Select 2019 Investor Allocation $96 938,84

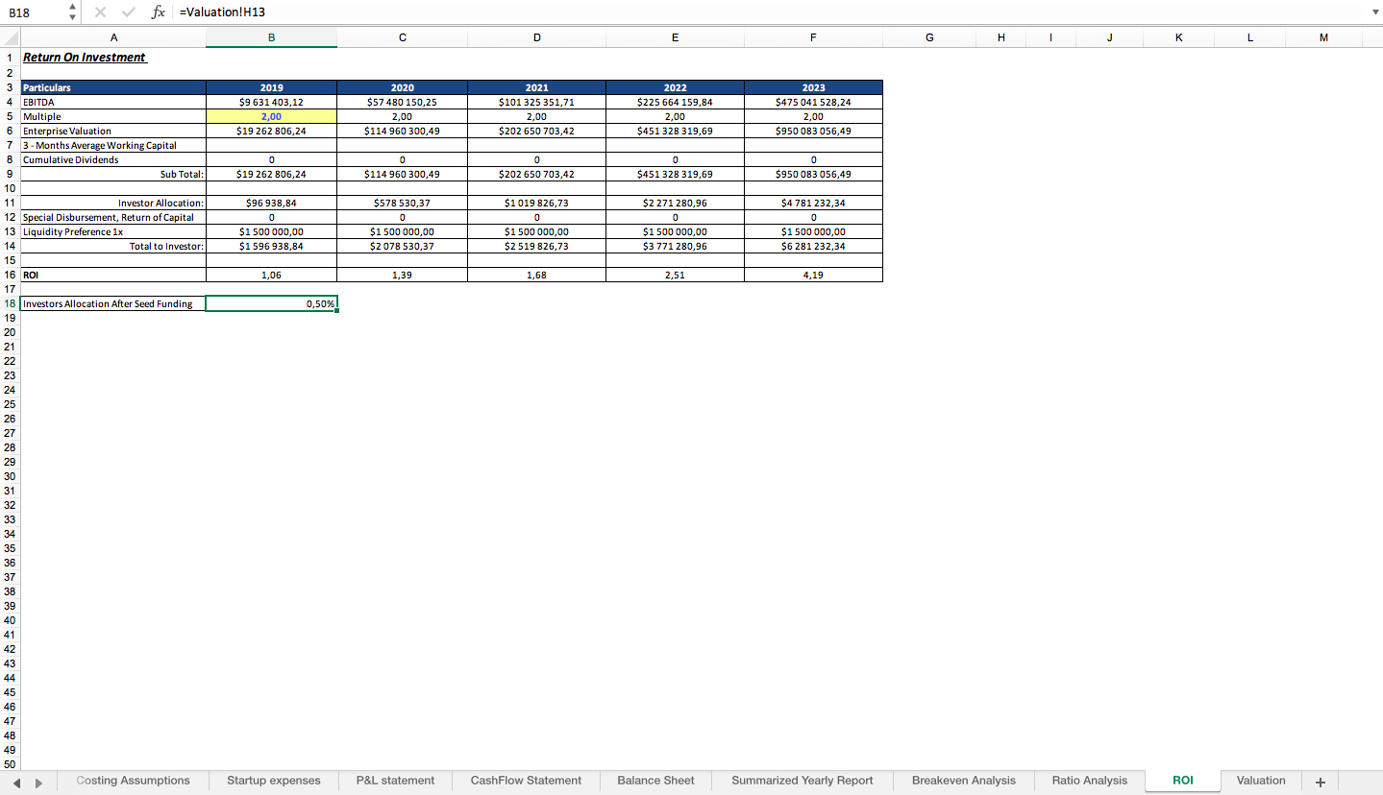271,203
